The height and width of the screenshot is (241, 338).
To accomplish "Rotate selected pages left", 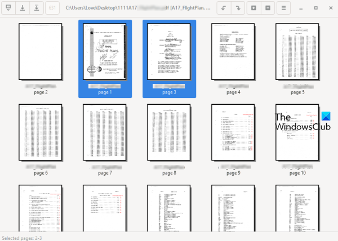I will click(224, 8).
